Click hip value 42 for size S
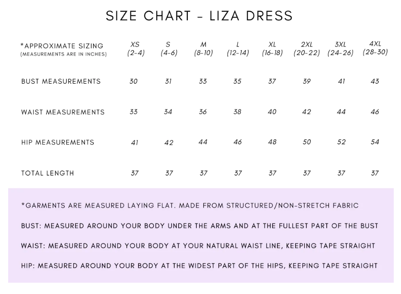Screen dimensions: 401x294 [x=168, y=143]
